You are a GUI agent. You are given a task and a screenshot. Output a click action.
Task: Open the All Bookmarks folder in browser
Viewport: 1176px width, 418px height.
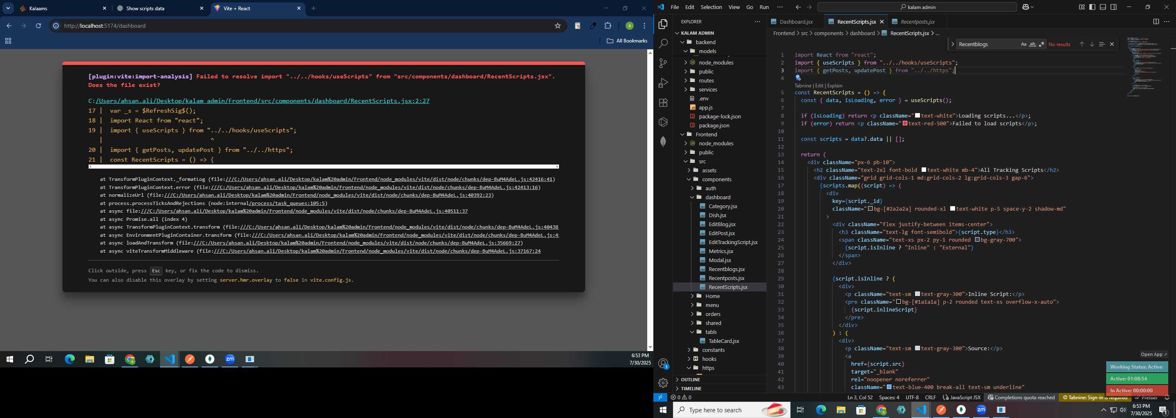tap(627, 41)
